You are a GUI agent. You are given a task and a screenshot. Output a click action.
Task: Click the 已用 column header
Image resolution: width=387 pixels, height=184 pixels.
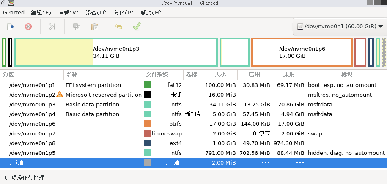pos(255,74)
